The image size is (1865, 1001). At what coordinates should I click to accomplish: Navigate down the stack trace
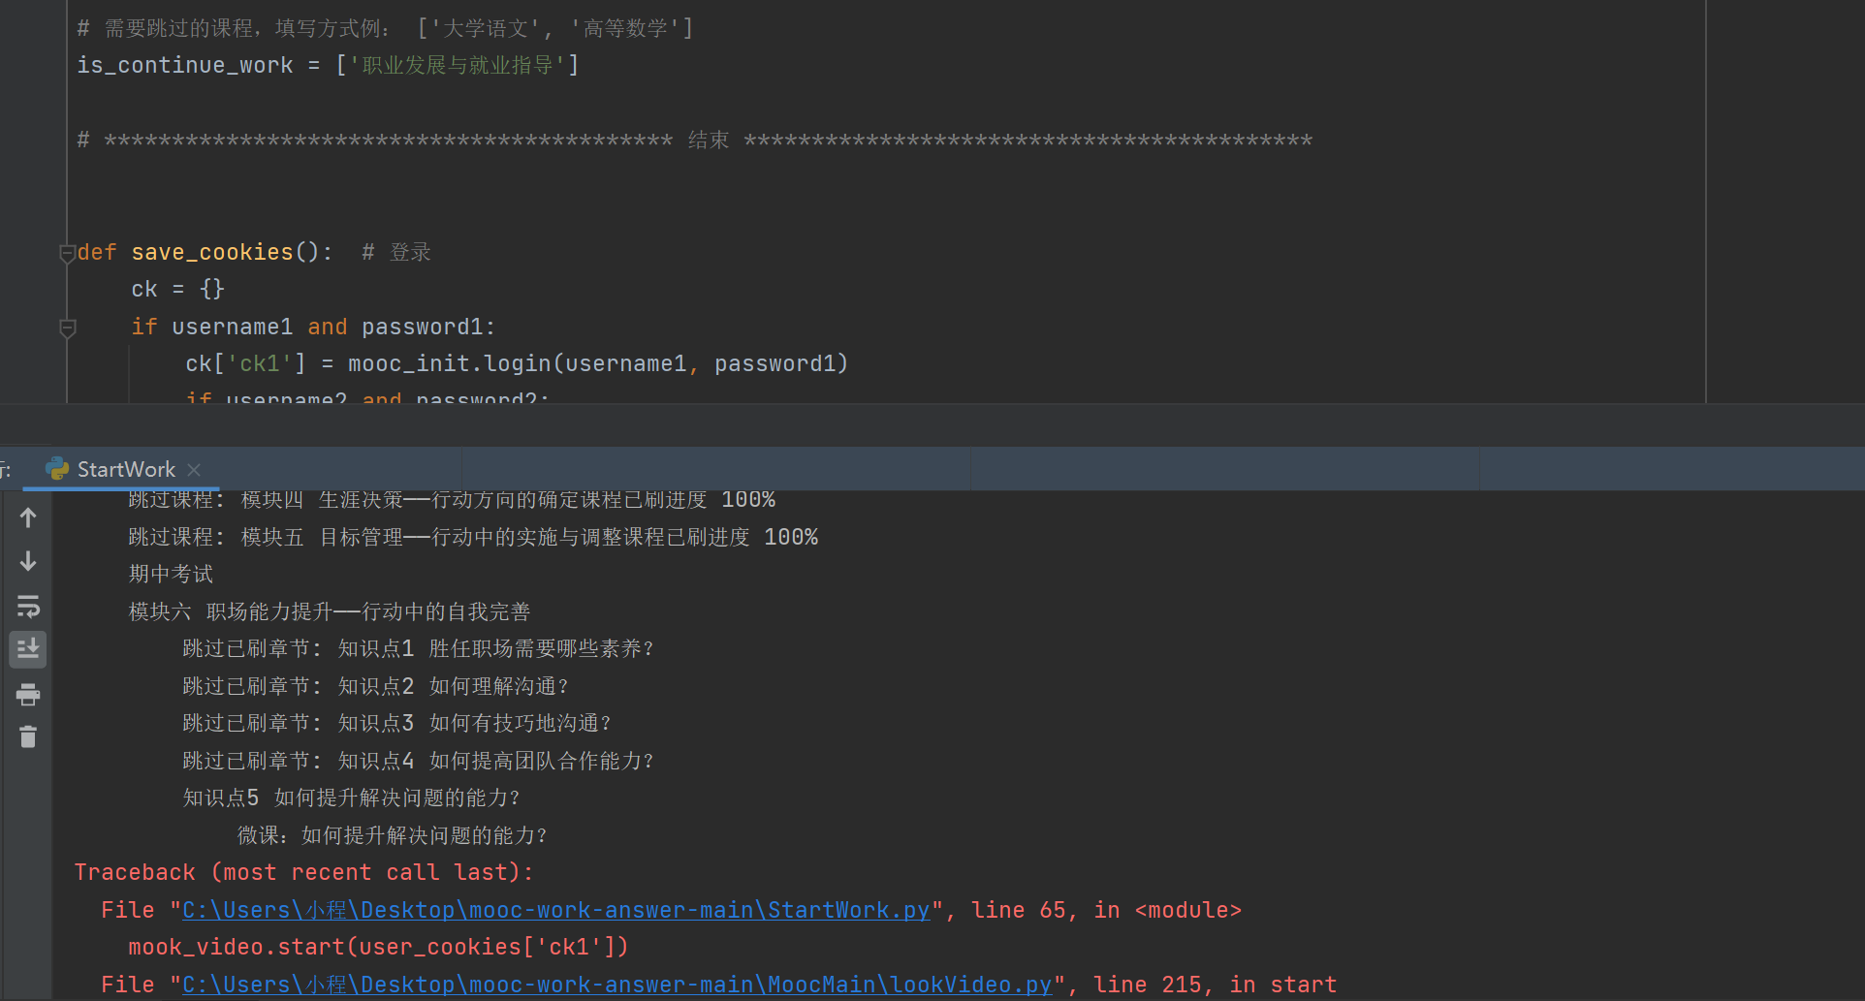27,561
